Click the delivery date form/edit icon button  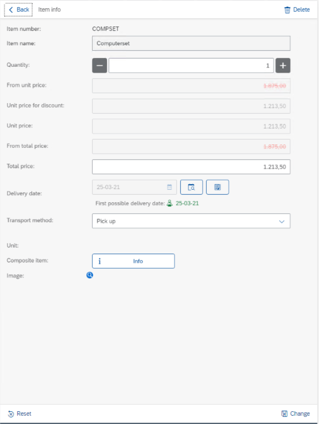pos(217,187)
